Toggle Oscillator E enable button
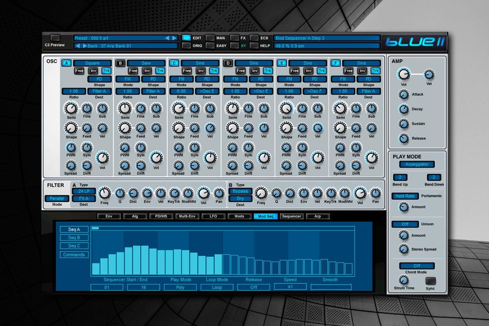Viewport: 489px width, 326px height. coord(282,63)
